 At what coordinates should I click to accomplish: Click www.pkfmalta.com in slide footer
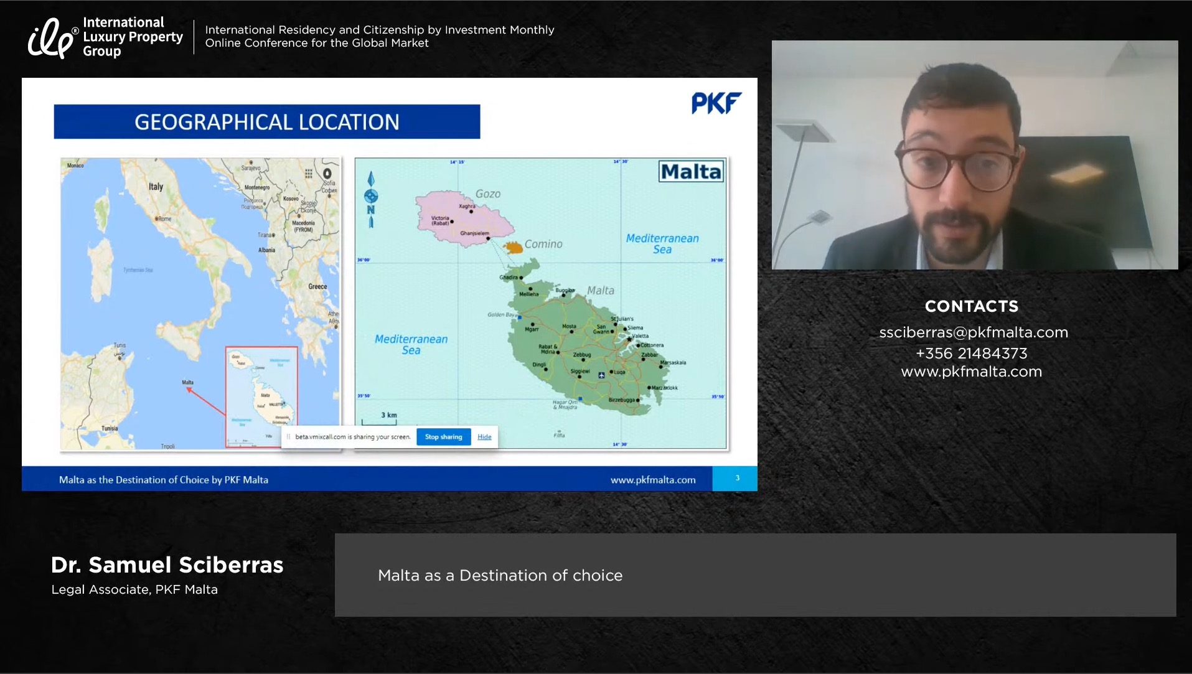653,480
